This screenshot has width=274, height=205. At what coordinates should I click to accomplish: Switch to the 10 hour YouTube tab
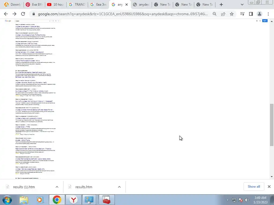click(x=56, y=5)
